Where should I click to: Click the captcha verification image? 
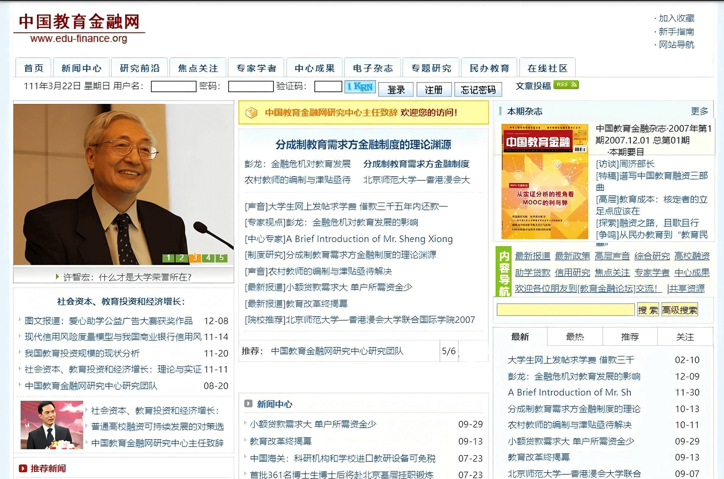click(360, 87)
